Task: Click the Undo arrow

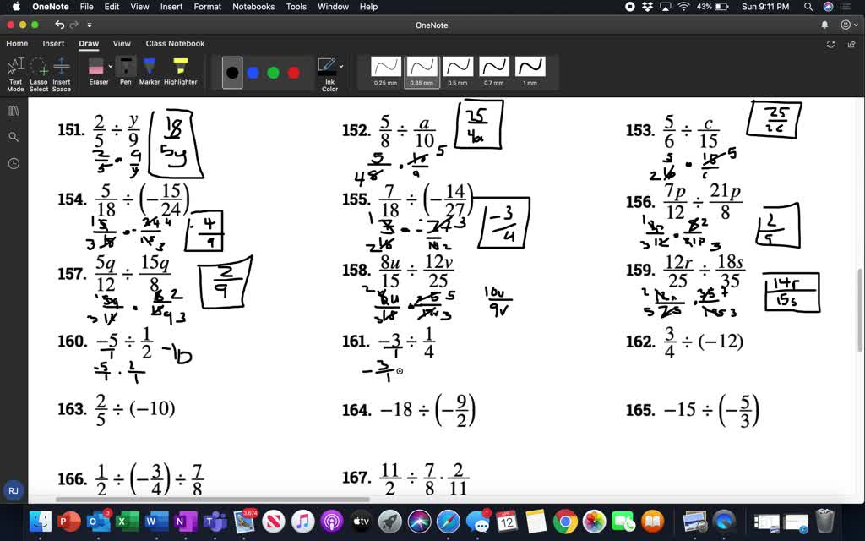Action: (59, 24)
